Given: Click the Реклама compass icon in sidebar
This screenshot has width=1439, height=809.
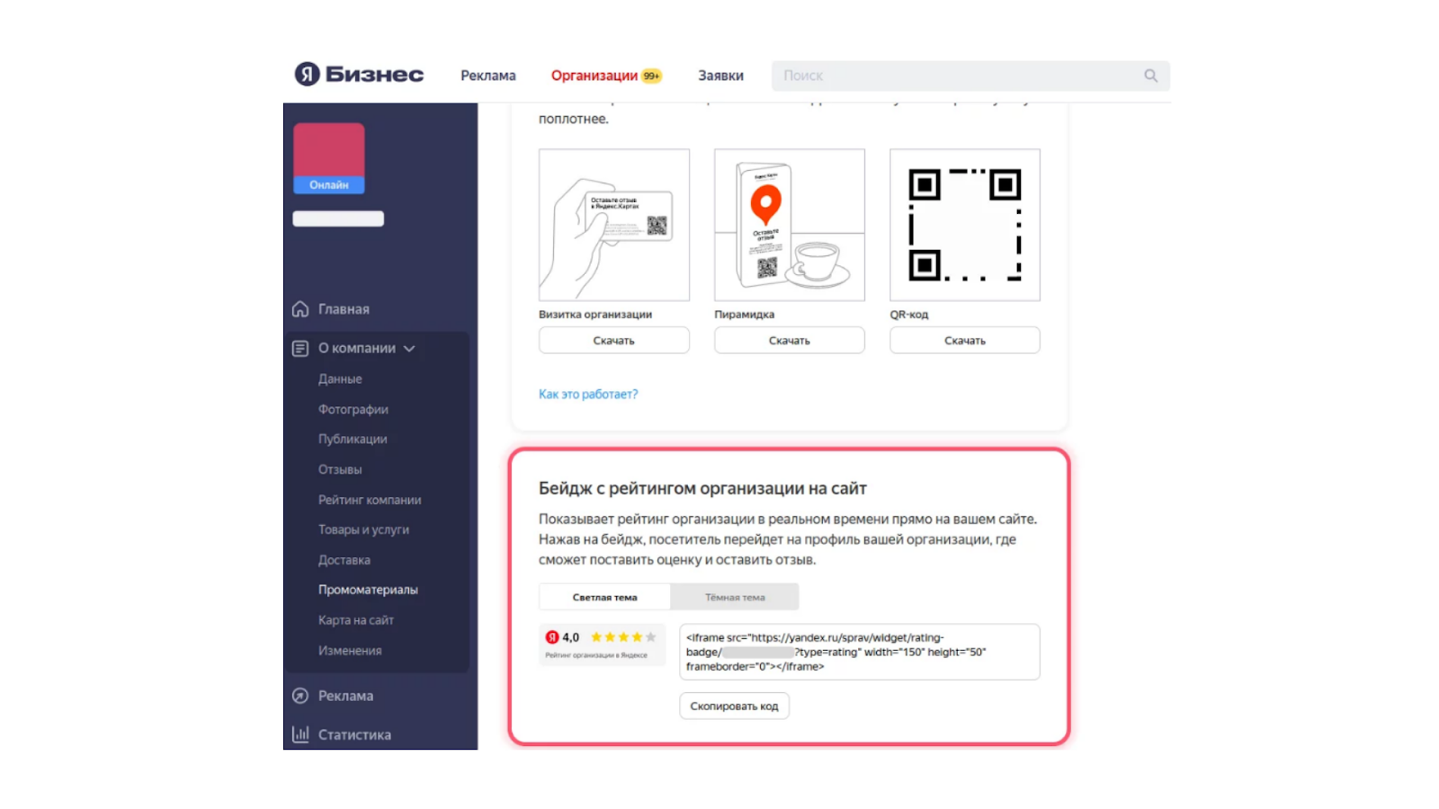Looking at the screenshot, I should tap(300, 696).
